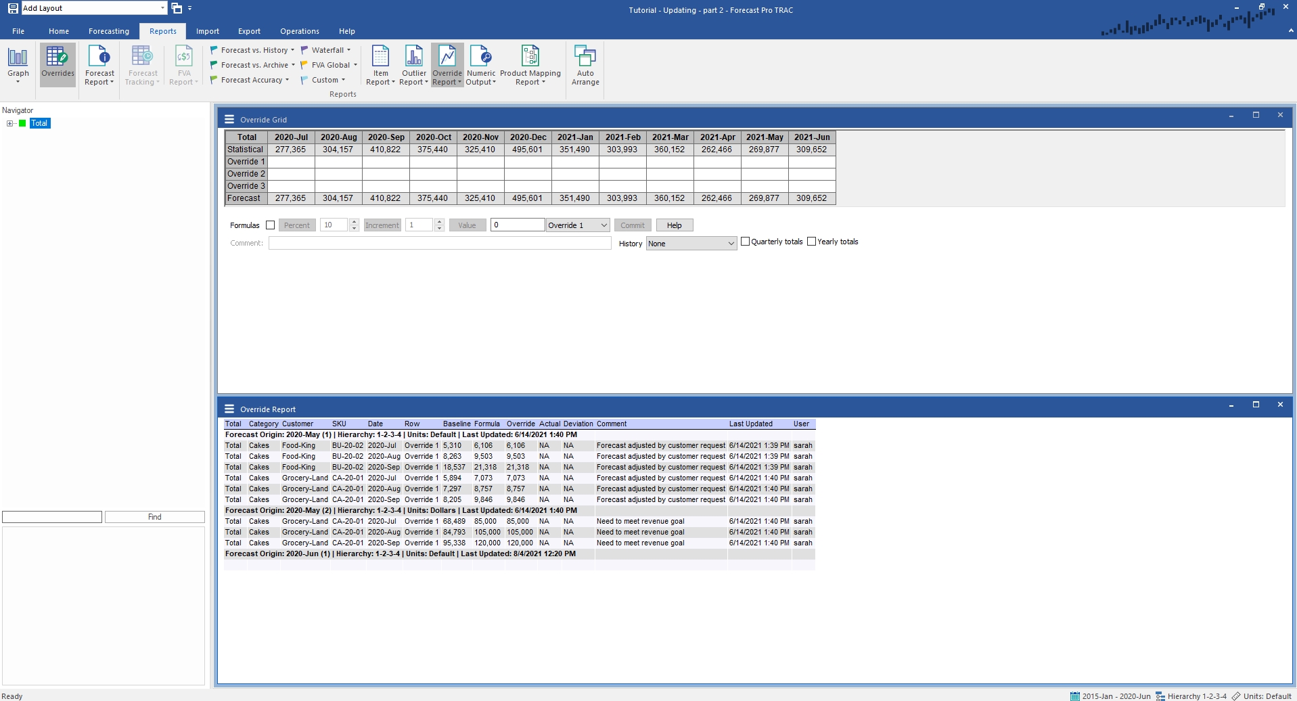Click the Navigator search field
1297x701 pixels.
[52, 517]
